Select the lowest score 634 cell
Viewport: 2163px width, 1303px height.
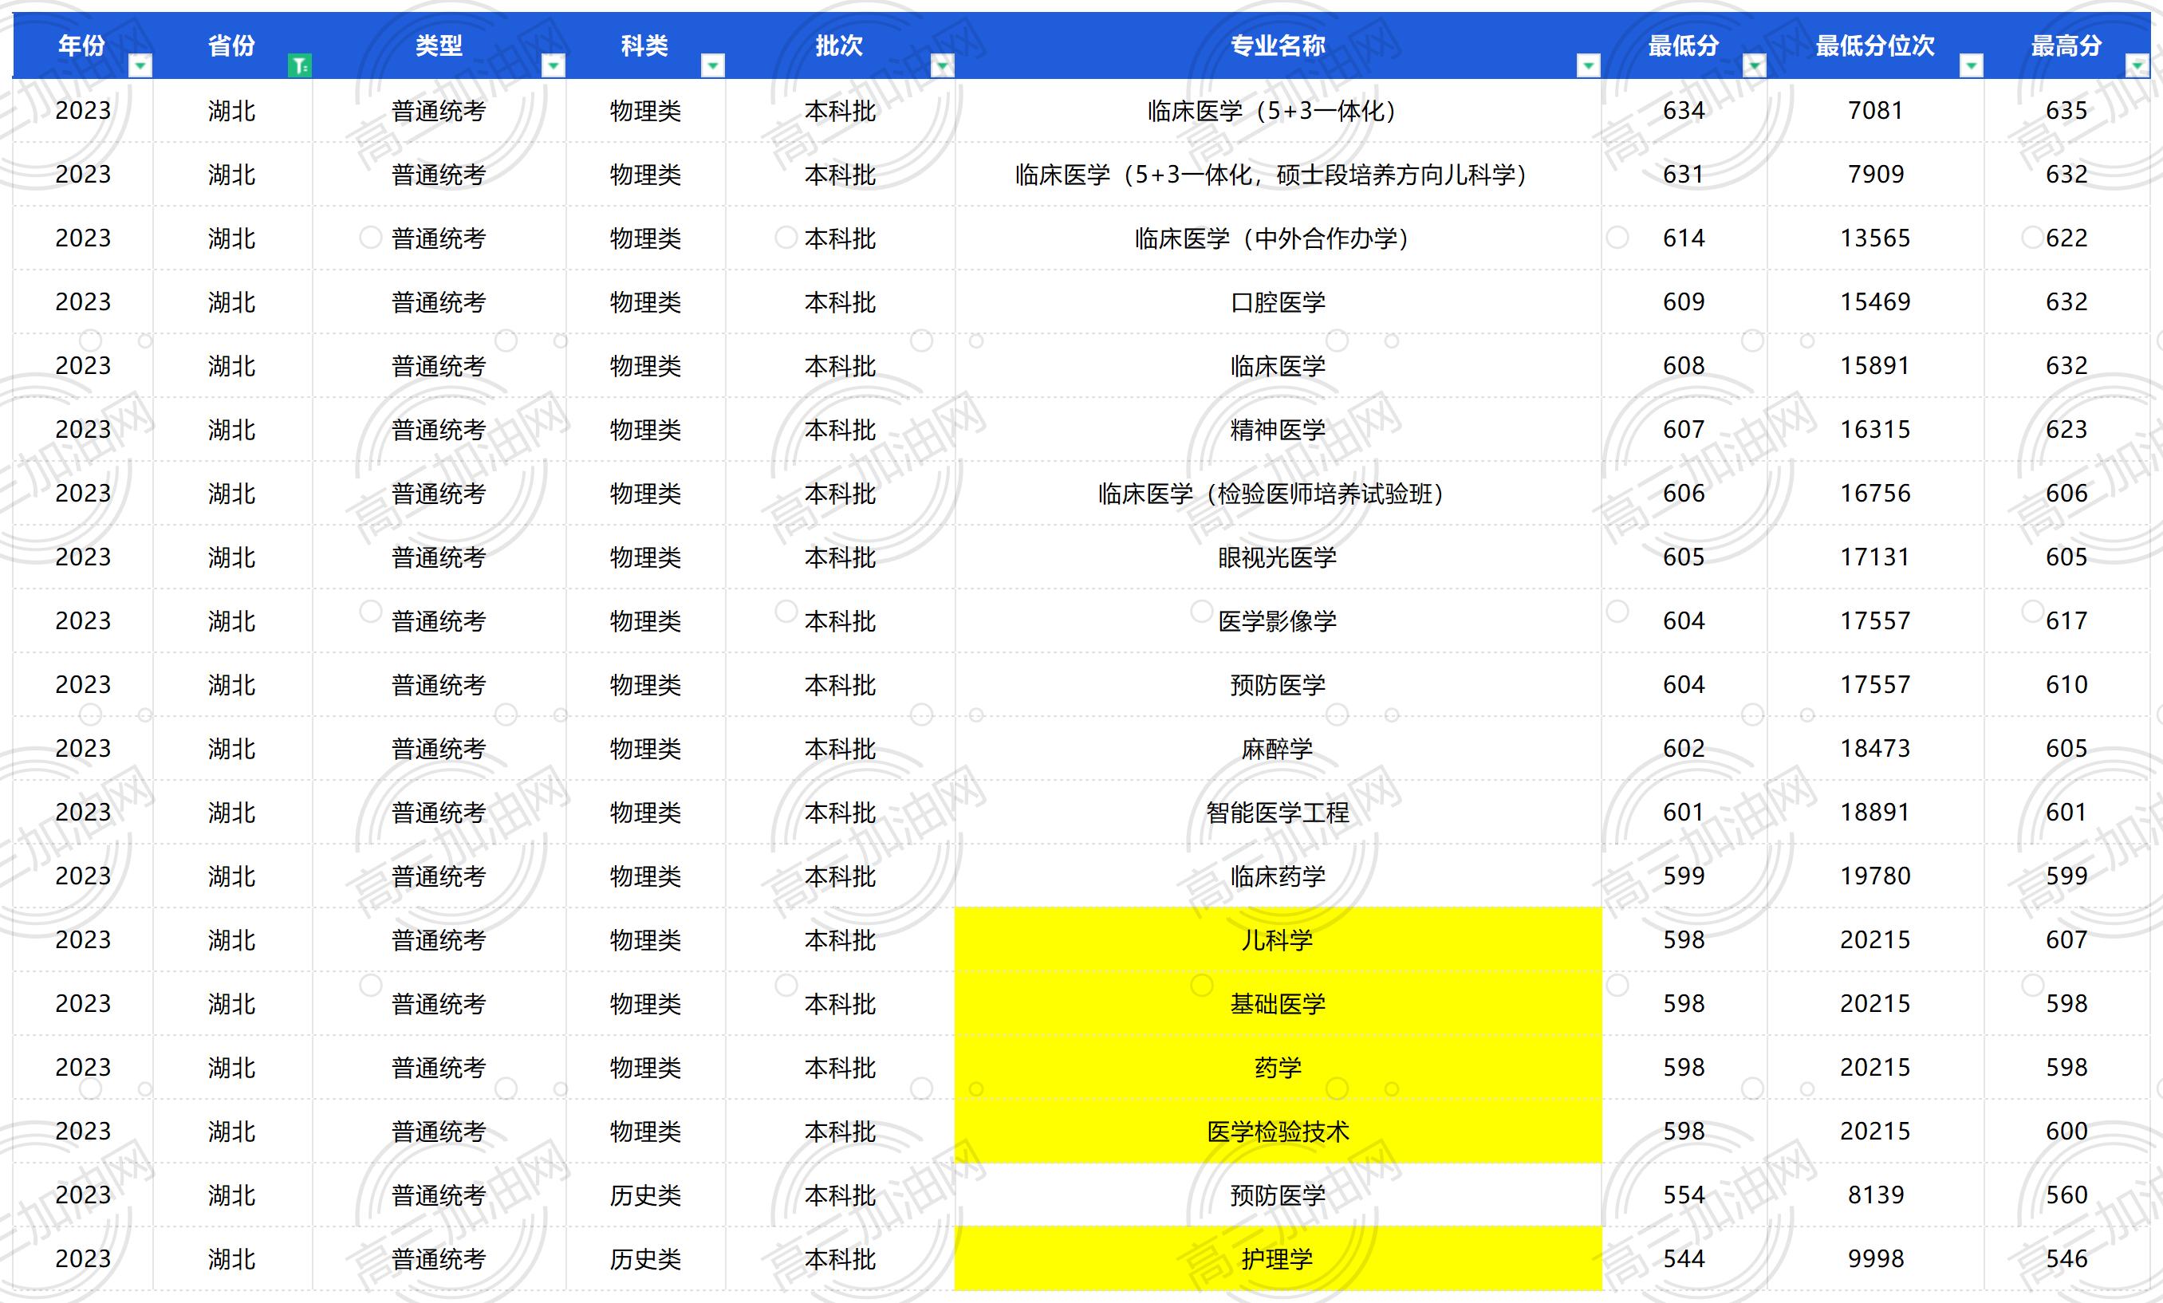pyautogui.click(x=1684, y=111)
